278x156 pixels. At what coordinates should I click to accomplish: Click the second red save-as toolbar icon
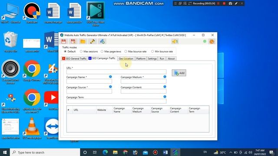tap(73, 42)
